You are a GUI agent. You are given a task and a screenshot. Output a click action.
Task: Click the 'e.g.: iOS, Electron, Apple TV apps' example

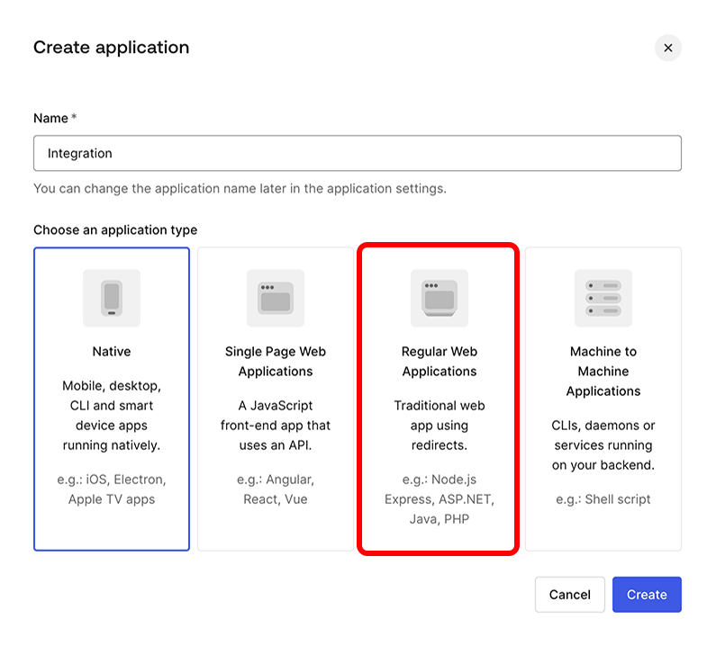[x=112, y=489]
